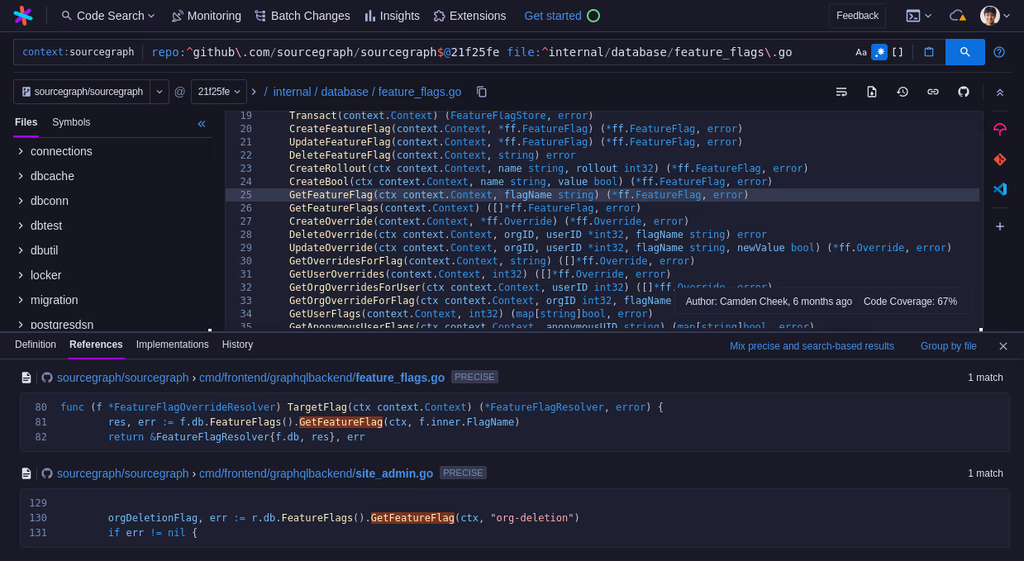Open the user avatar menu

[995, 16]
